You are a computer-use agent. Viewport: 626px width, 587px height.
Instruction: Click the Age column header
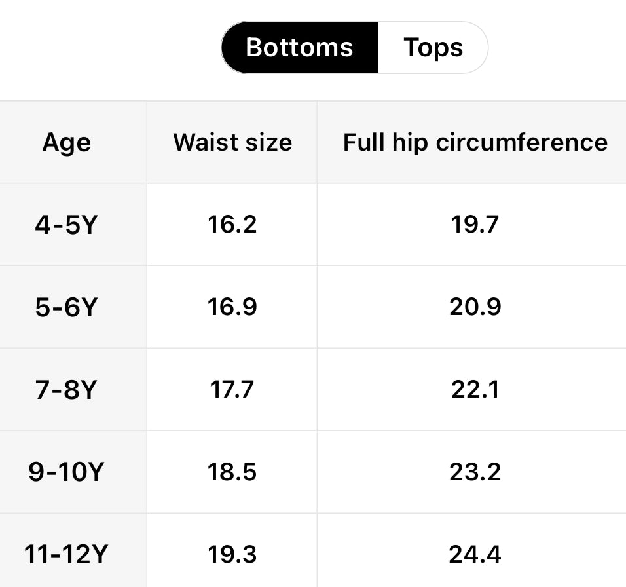[x=67, y=142]
